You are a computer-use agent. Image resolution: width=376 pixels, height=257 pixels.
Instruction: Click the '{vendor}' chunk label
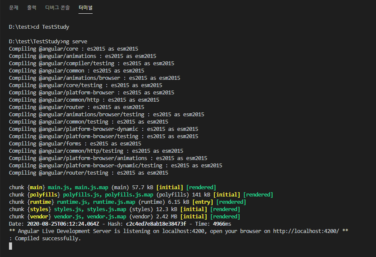click(39, 216)
